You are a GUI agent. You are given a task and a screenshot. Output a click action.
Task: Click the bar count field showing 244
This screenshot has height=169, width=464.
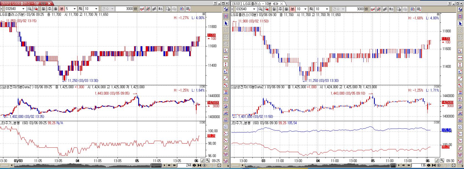185,165
